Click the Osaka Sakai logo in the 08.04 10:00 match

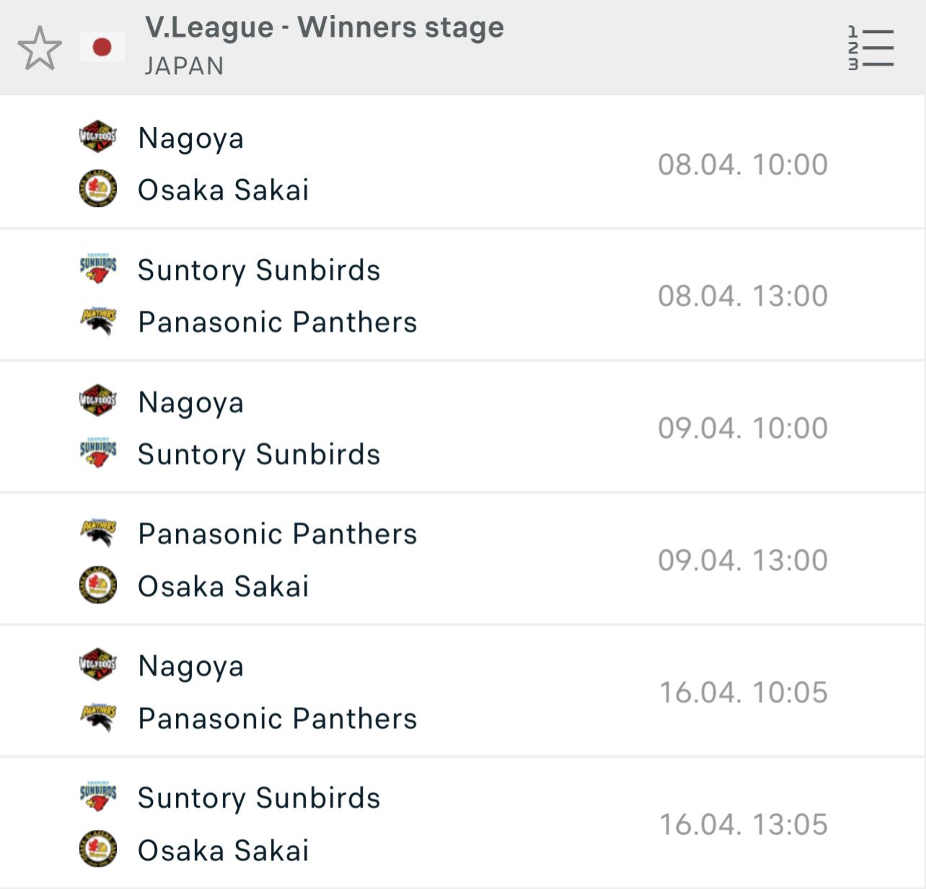click(x=98, y=189)
